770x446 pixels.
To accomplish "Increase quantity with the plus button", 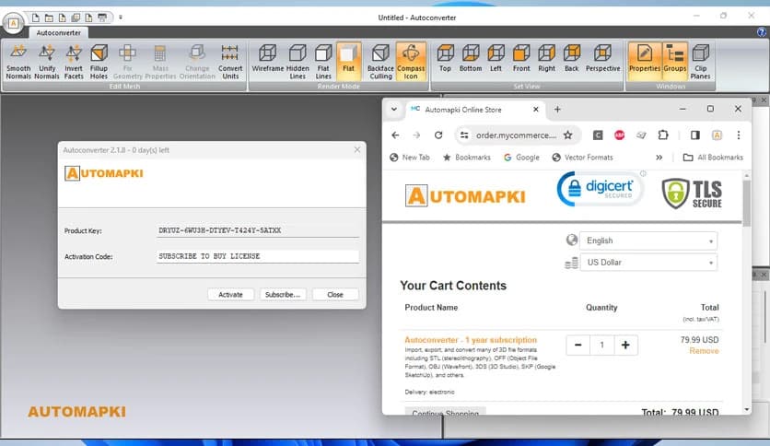I will 625,345.
